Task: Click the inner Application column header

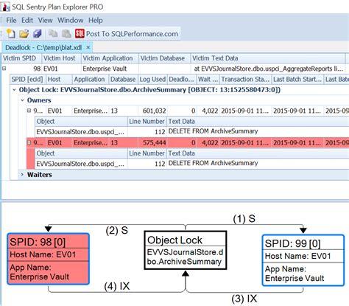Action: (90, 80)
